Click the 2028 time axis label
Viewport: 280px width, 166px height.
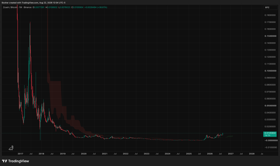(x=252, y=154)
